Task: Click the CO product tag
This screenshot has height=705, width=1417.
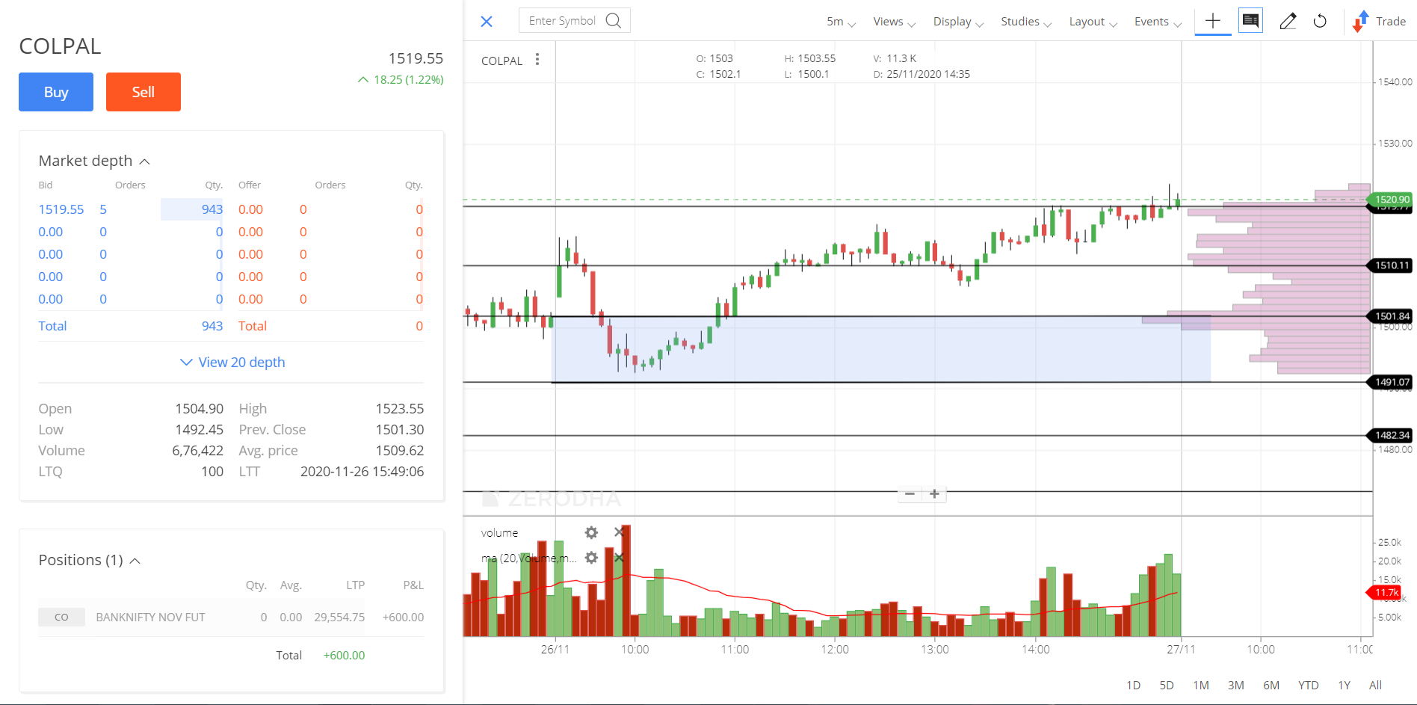Action: pyautogui.click(x=61, y=617)
